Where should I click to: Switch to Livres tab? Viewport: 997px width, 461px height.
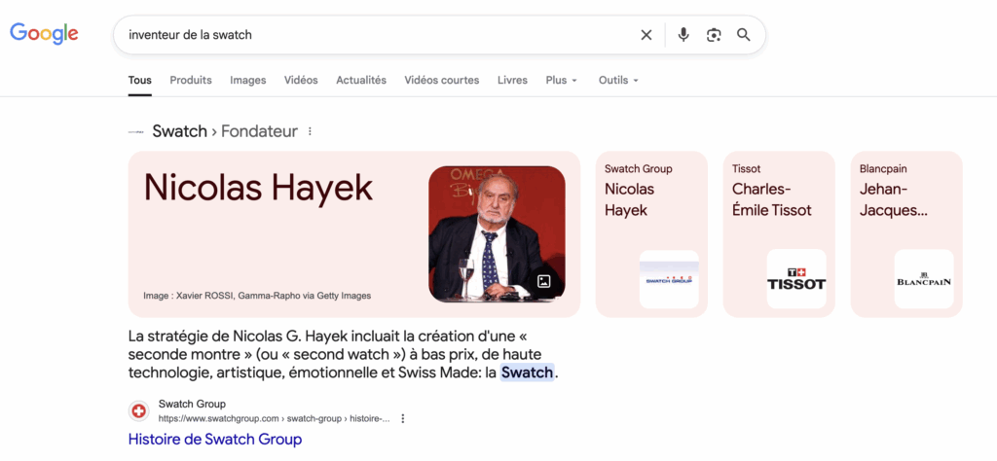(512, 80)
